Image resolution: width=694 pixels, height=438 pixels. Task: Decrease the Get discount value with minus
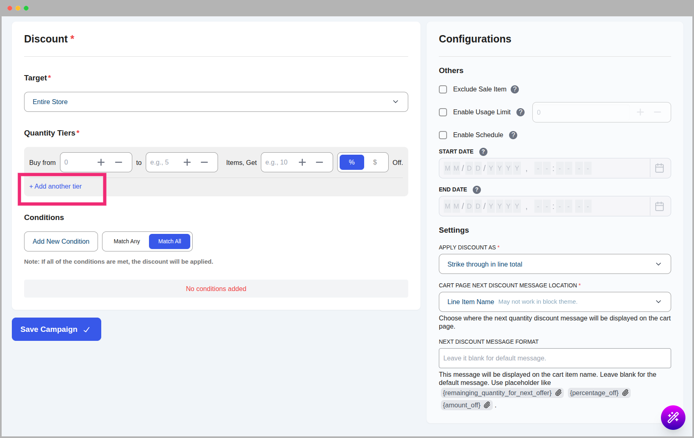click(x=319, y=162)
